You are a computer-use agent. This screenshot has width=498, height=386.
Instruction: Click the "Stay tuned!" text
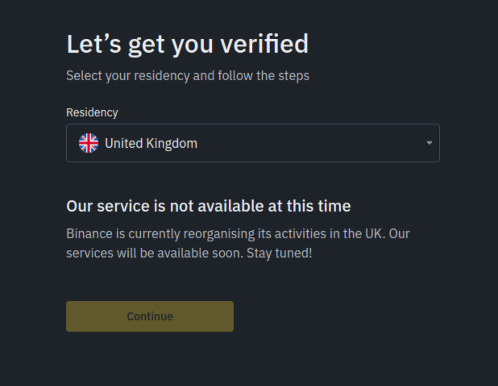(x=279, y=253)
